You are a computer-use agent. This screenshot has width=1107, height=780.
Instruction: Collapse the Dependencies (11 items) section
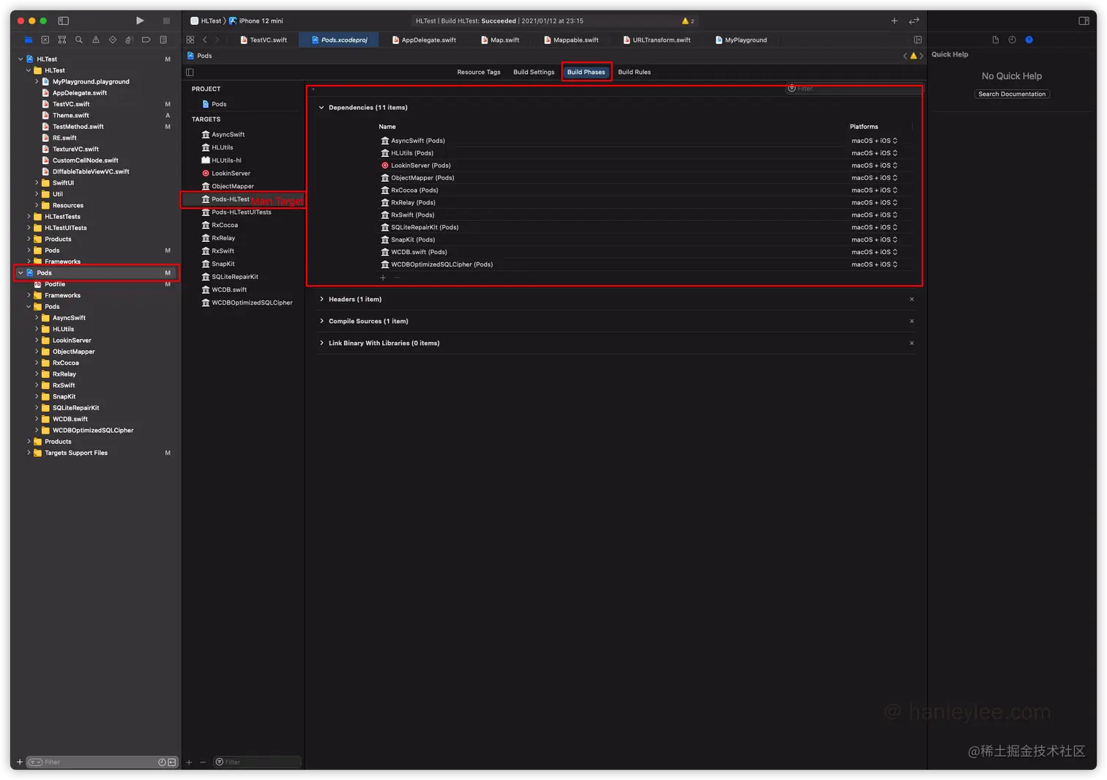click(x=321, y=108)
